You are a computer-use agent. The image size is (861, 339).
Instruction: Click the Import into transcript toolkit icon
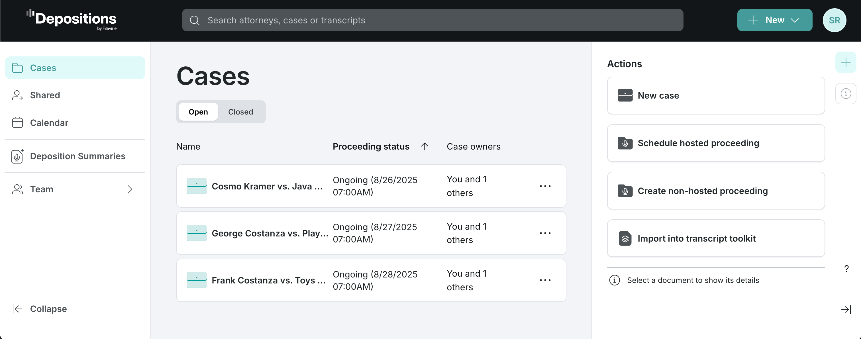(x=625, y=238)
